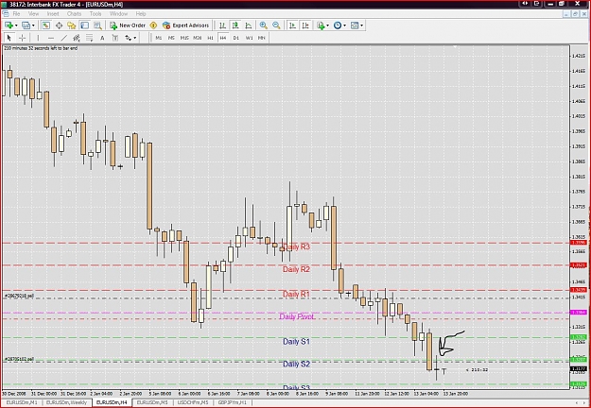Switch timeframe to M1

(159, 38)
